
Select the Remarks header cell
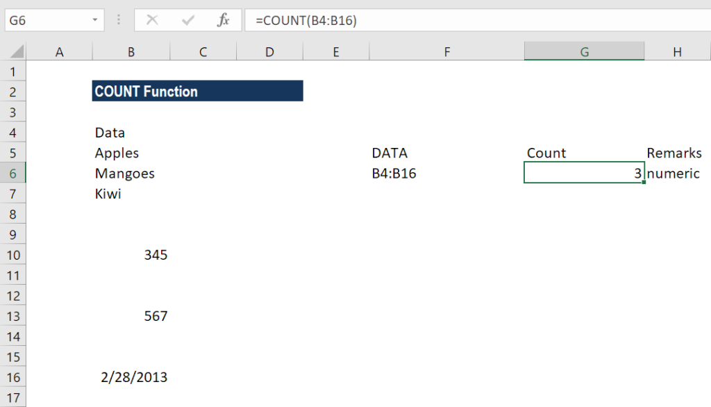click(677, 153)
